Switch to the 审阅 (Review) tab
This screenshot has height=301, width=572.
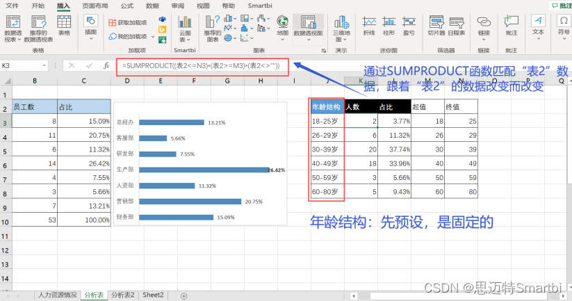[x=178, y=6]
